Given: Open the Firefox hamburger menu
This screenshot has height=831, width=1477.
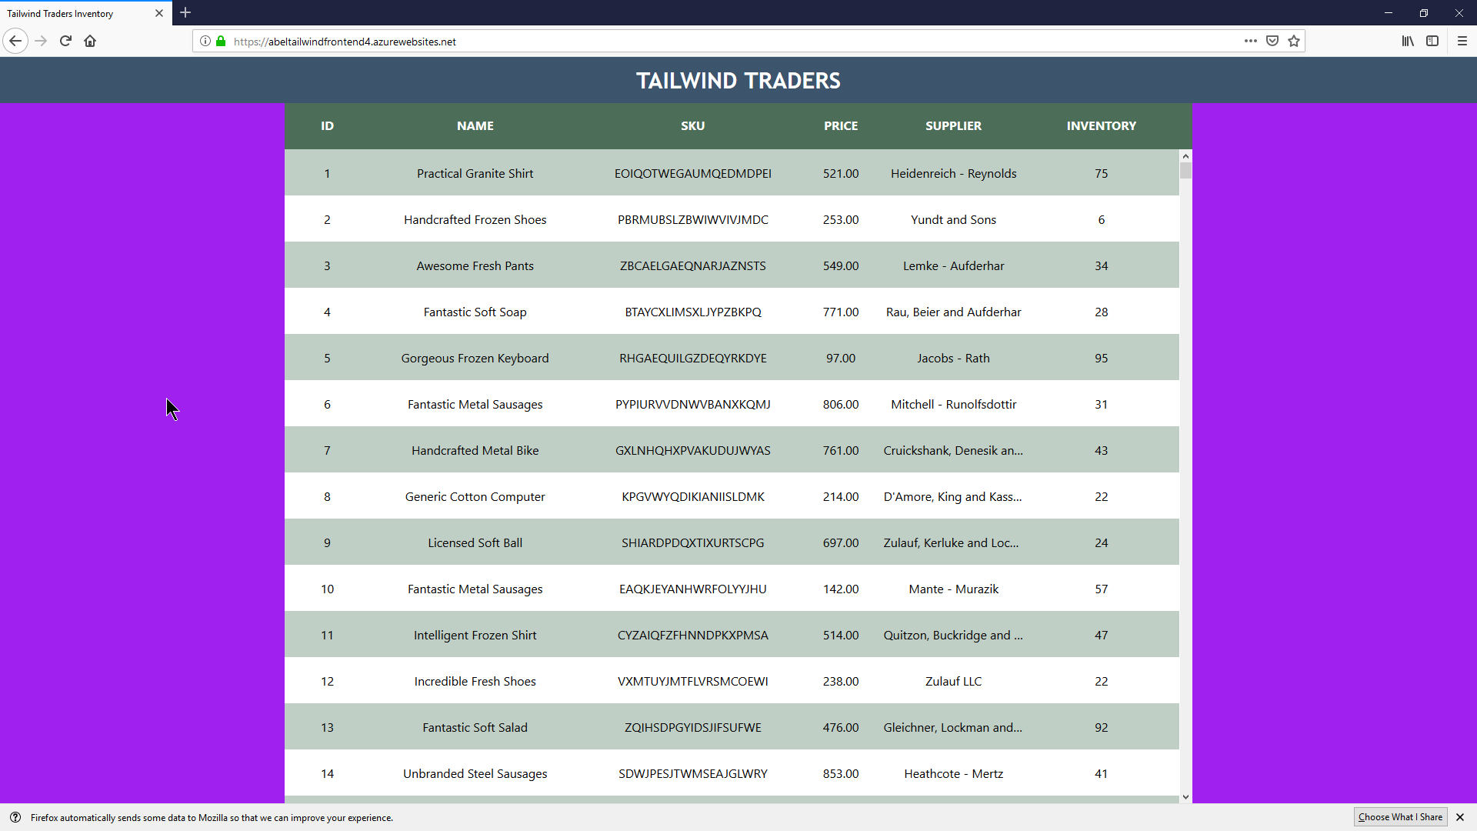Looking at the screenshot, I should (x=1462, y=41).
